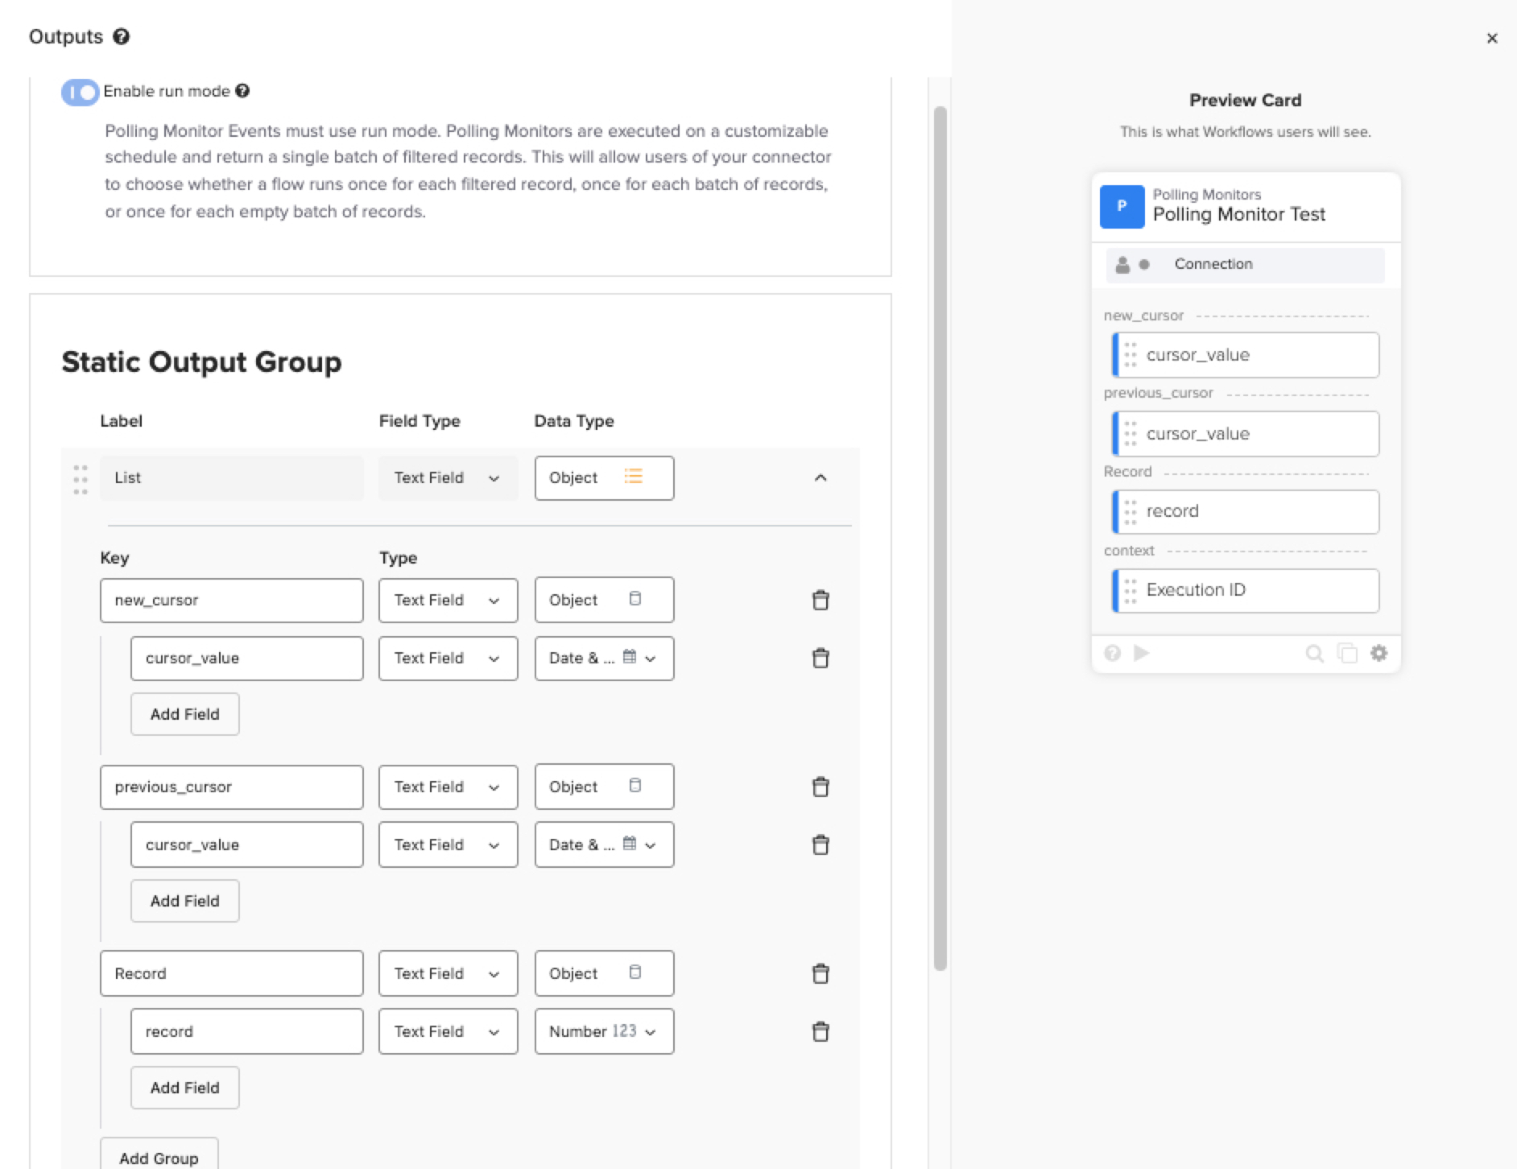This screenshot has width=1517, height=1169.
Task: Open the Number data type dropdown for record
Action: pos(604,1031)
